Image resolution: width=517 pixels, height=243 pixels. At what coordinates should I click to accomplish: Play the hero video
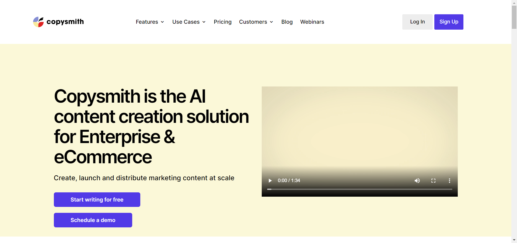(270, 180)
